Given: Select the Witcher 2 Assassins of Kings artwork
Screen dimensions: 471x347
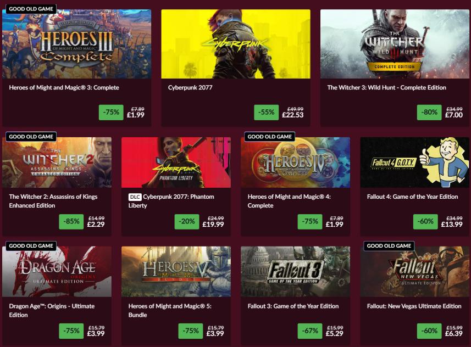Looking at the screenshot, I should (57, 163).
